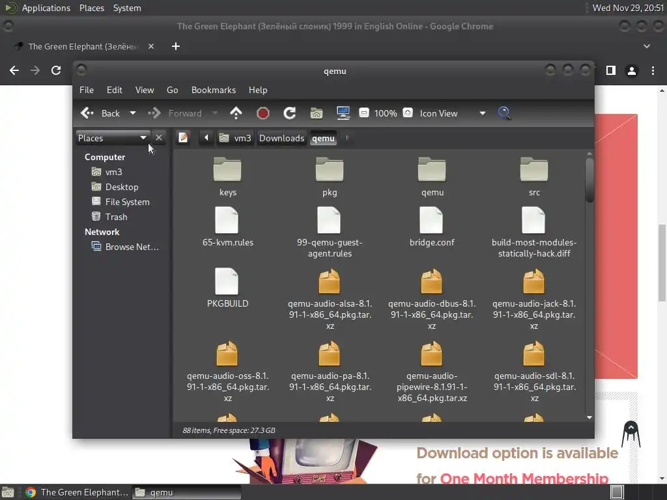Go back with the Back arrow button
Image resolution: width=667 pixels, height=500 pixels.
pyautogui.click(x=100, y=113)
